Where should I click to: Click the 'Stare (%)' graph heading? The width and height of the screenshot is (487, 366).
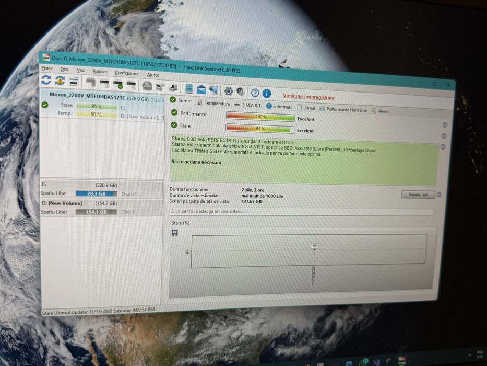tap(181, 223)
